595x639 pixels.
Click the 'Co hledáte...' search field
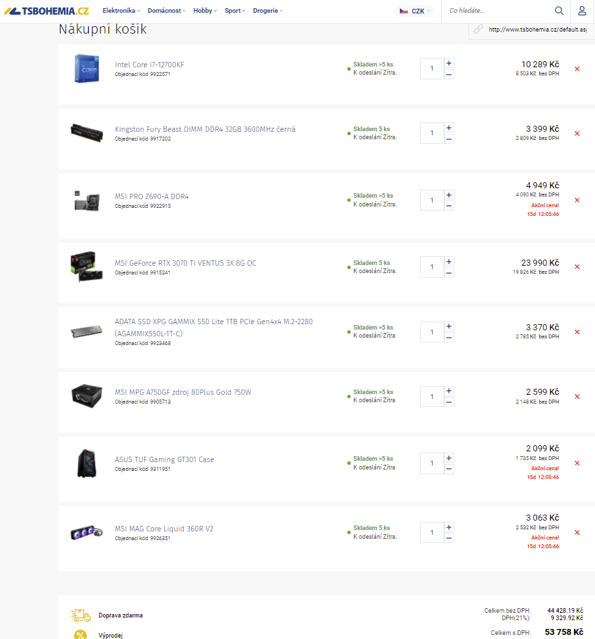click(497, 11)
